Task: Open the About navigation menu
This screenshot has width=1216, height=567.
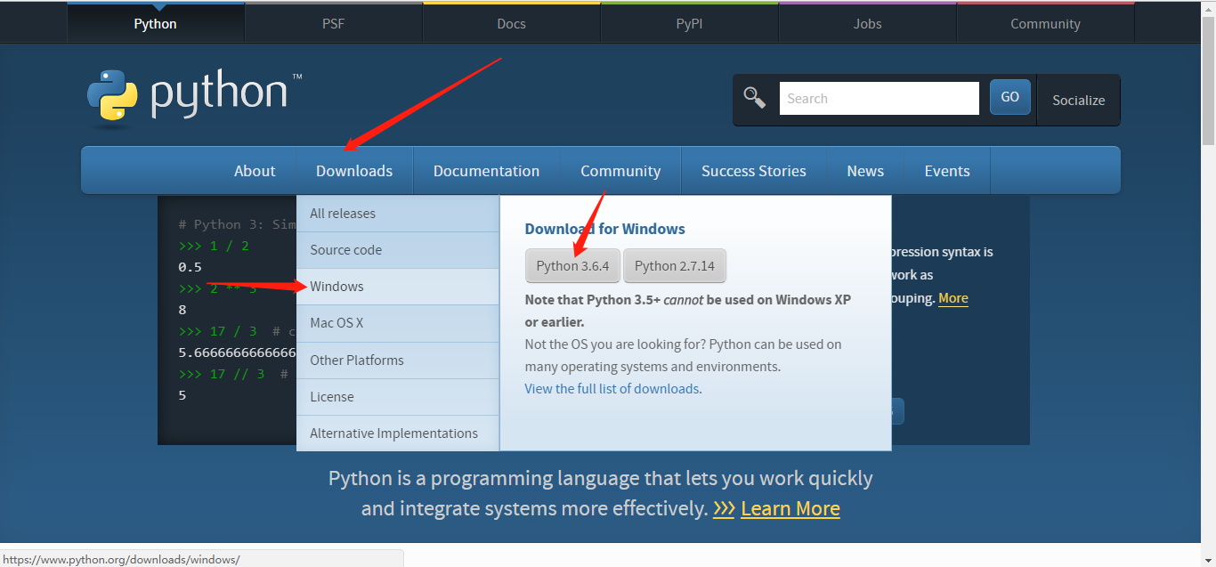Action: click(255, 171)
